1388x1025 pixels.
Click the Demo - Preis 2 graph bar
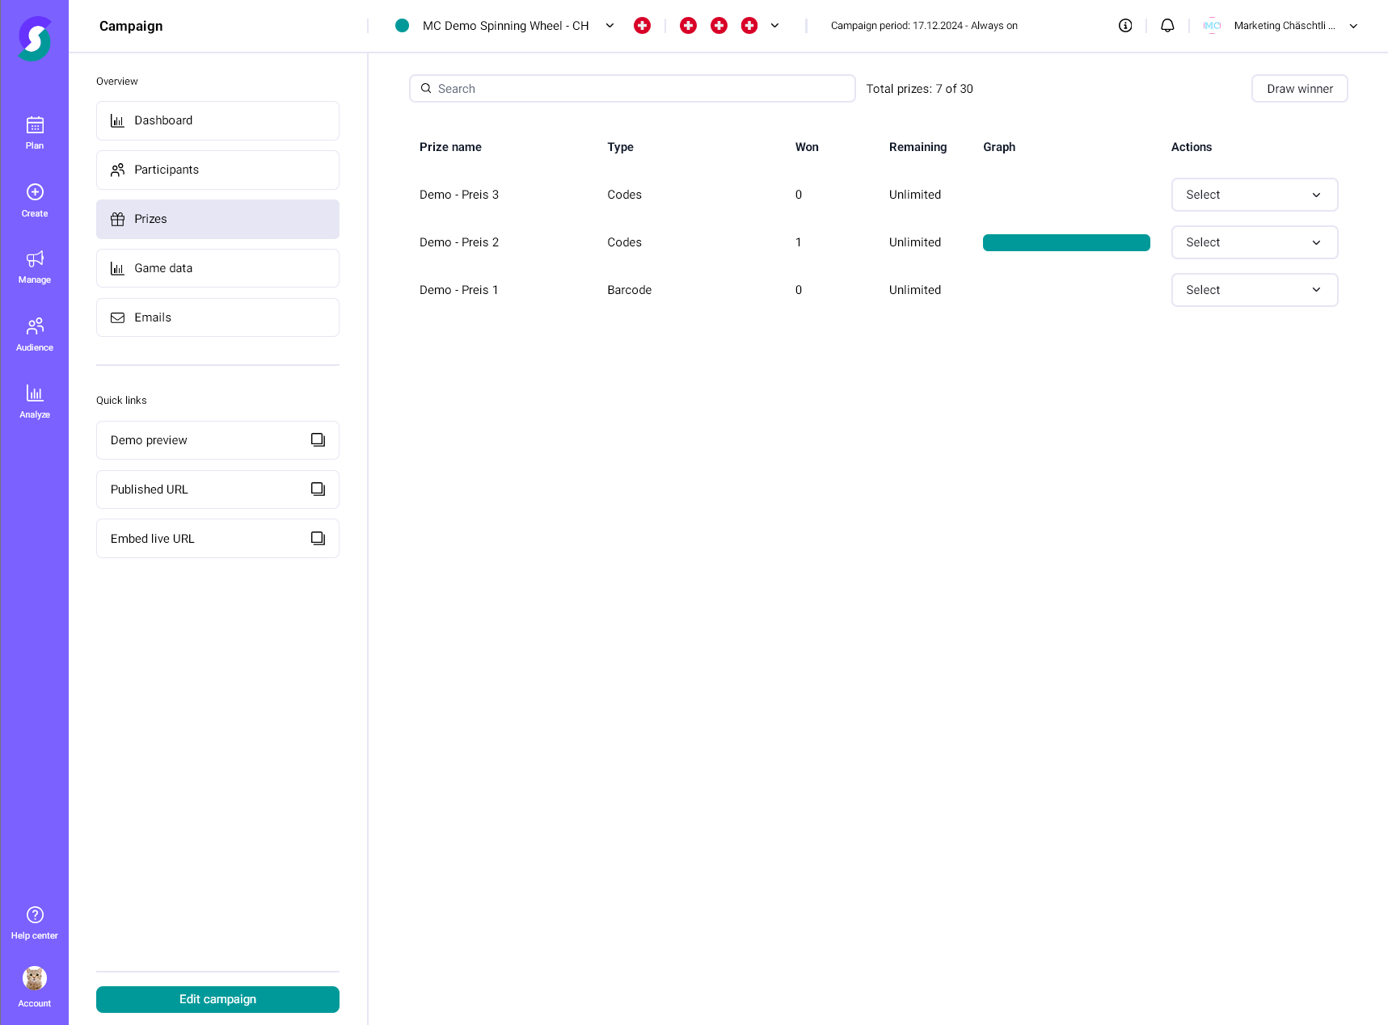[1066, 242]
